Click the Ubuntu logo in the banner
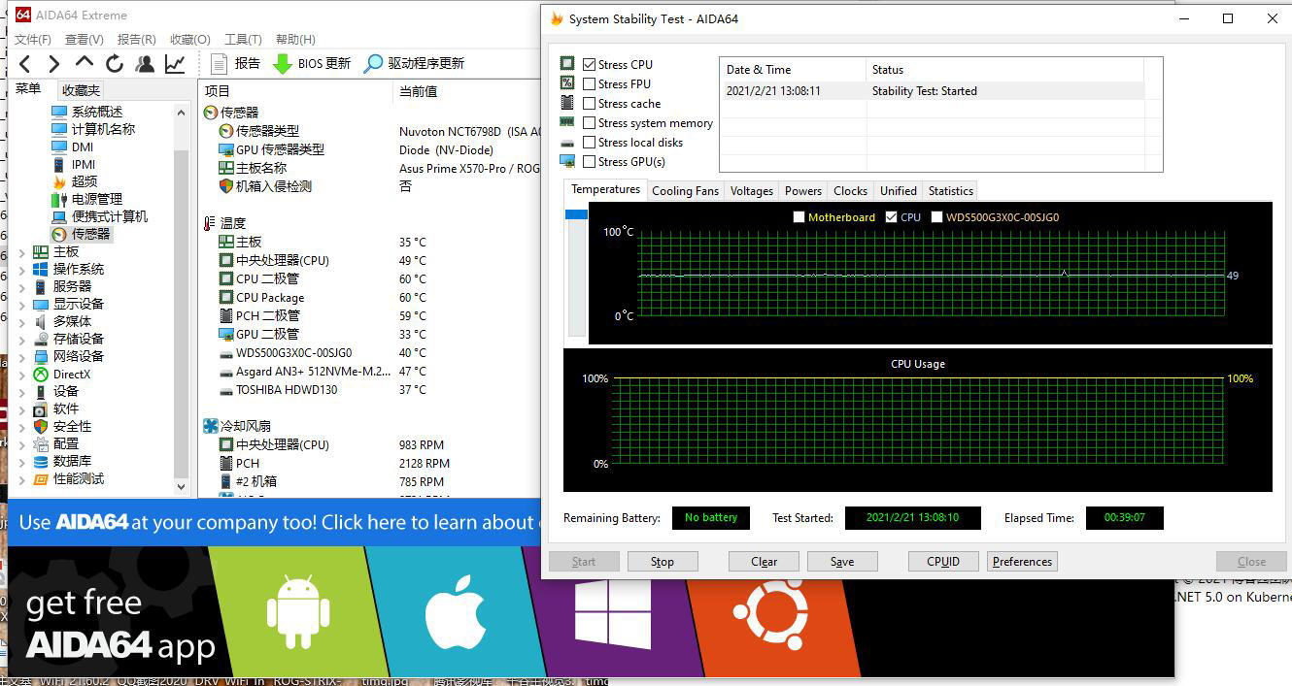 point(770,612)
